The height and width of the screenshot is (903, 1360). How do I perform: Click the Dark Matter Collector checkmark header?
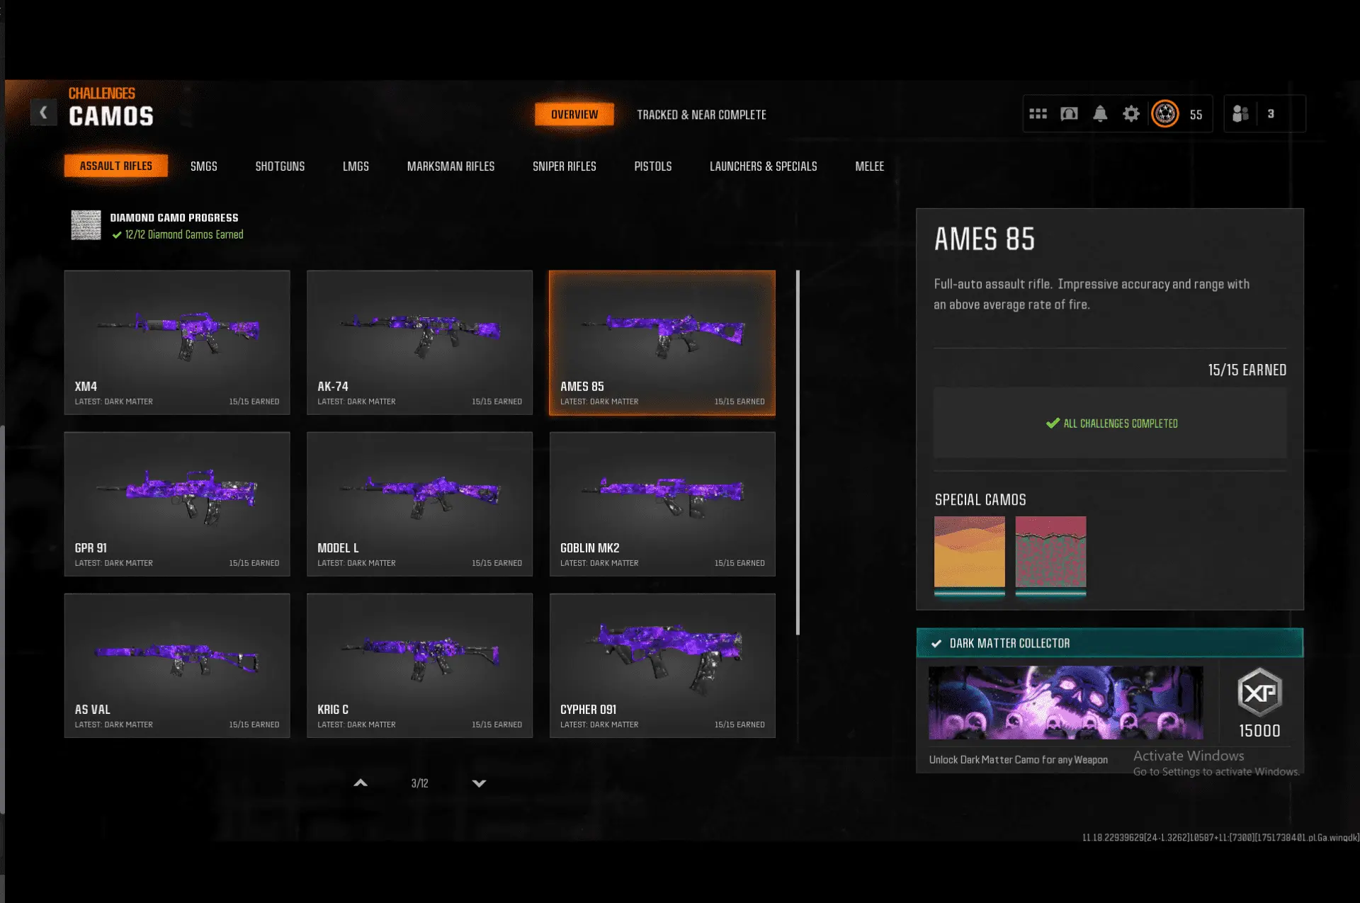tap(936, 643)
